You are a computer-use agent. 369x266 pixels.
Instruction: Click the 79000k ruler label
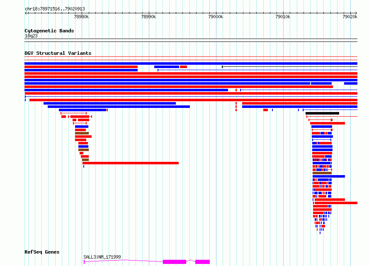[x=216, y=17]
